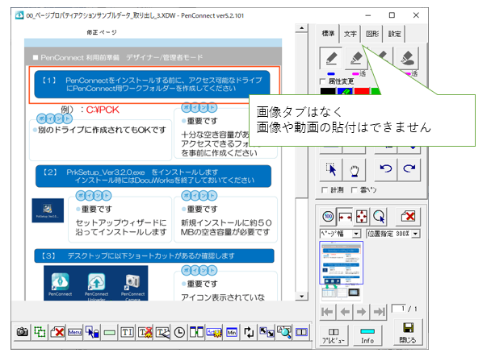Click the 閉じる save button

[x=408, y=332]
